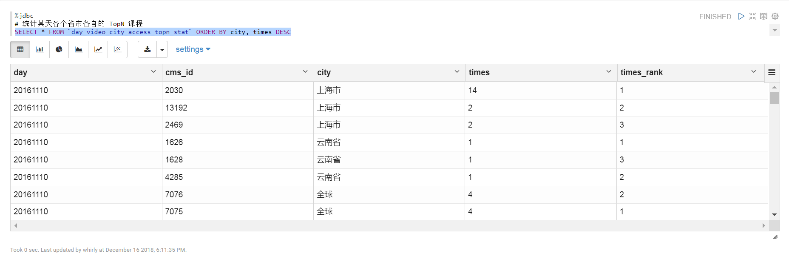Click the table's vertical scrollbar thumb
This screenshot has width=789, height=256.
click(774, 98)
